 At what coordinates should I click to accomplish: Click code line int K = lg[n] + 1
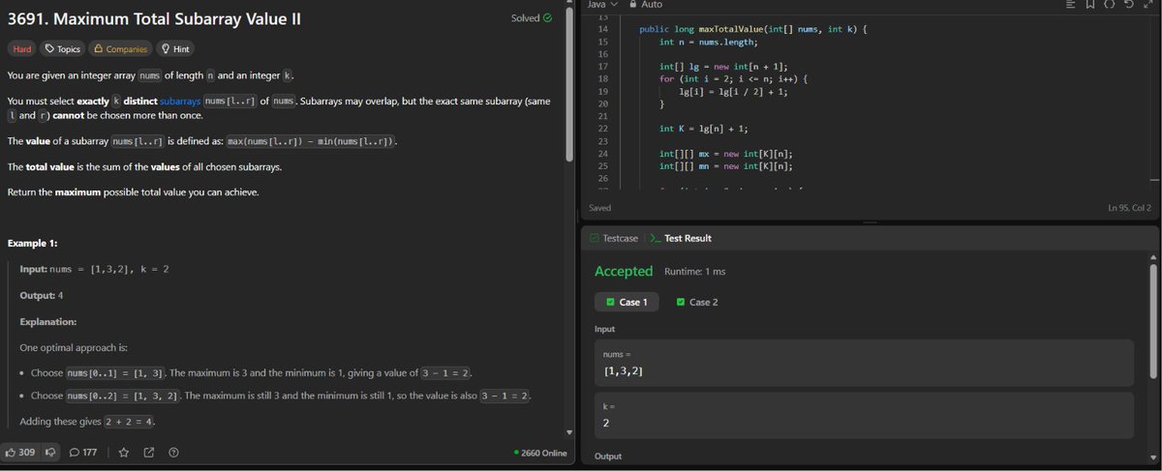(x=703, y=129)
